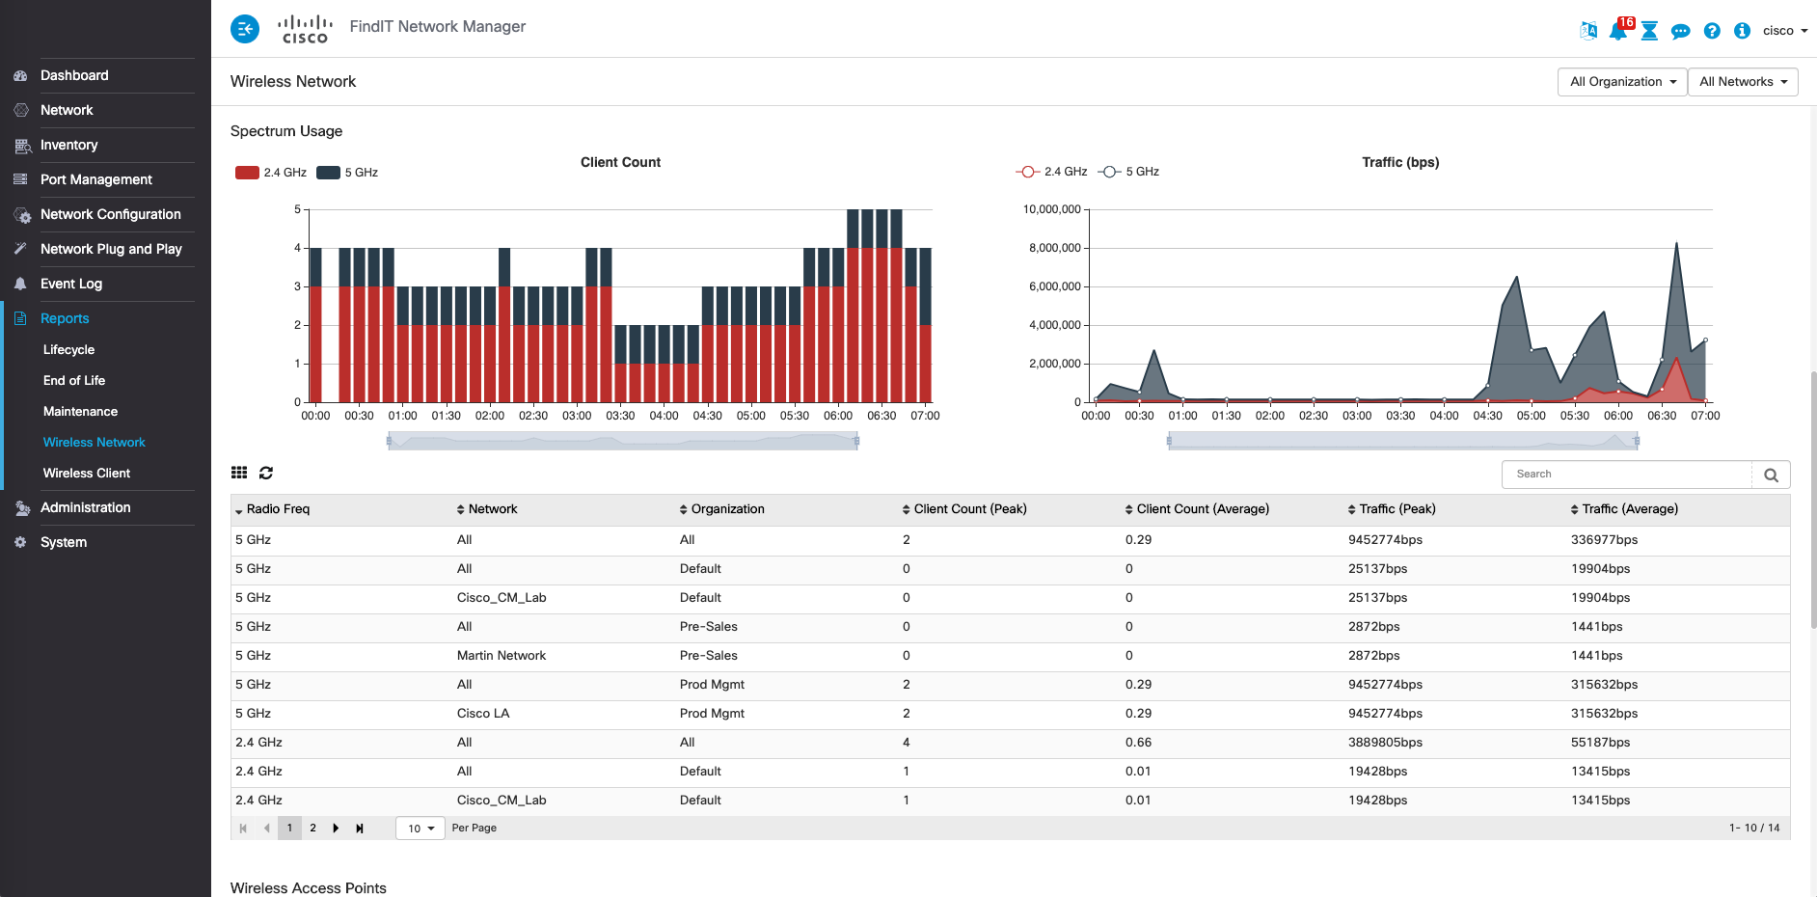Screen dimensions: 1817x897
Task: Open the hourglass pending tasks icon
Action: tap(1650, 30)
